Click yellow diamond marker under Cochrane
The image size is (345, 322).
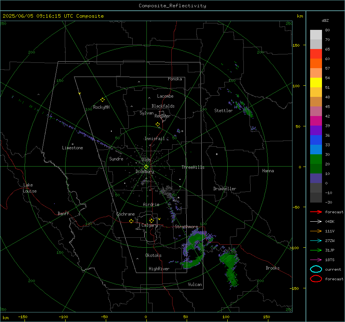click(131, 221)
